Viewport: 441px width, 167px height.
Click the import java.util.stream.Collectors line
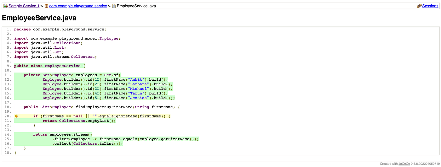point(55,57)
